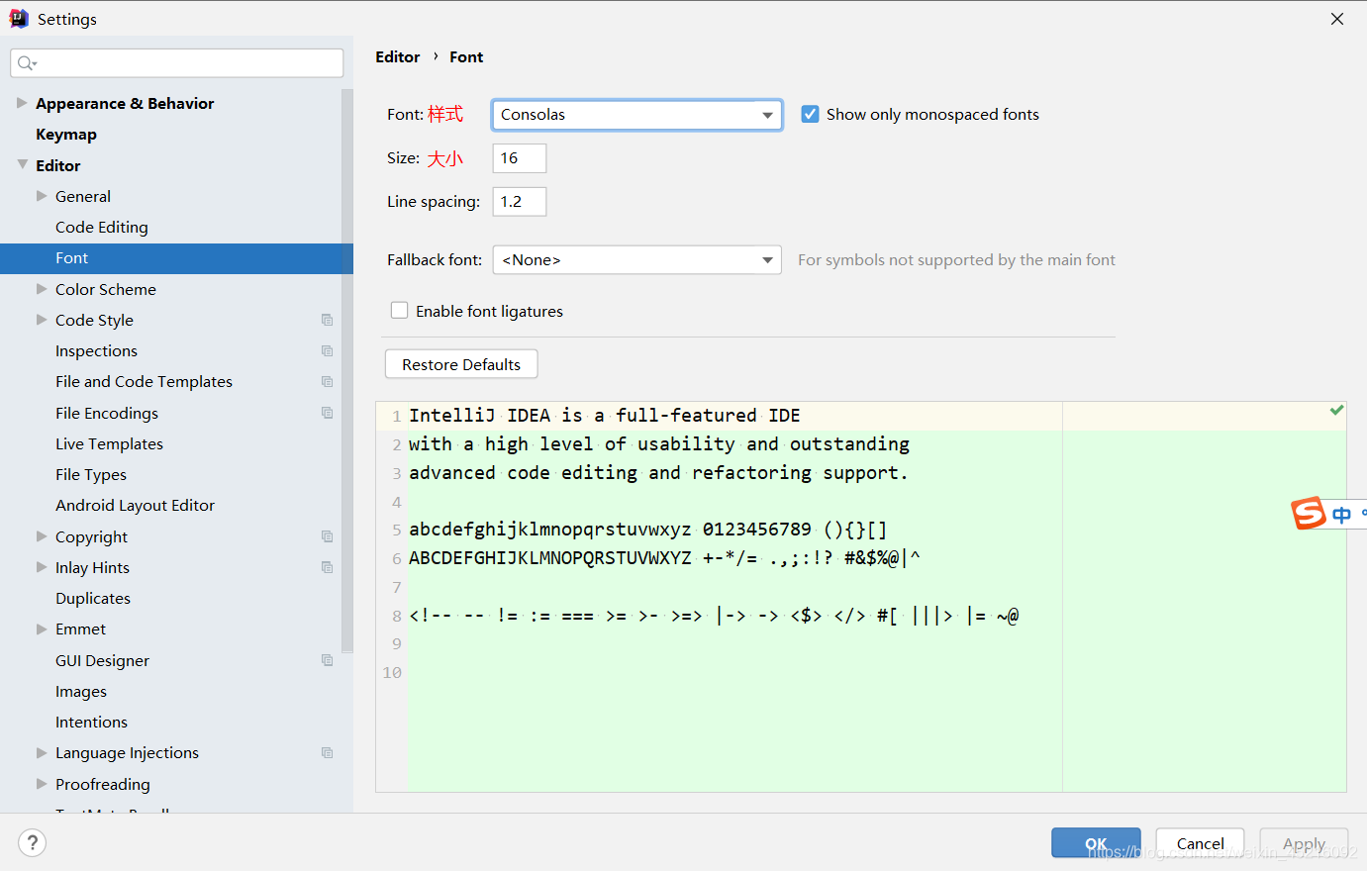The height and width of the screenshot is (871, 1367).
Task: Expand the Color Scheme node
Action: [x=42, y=289]
